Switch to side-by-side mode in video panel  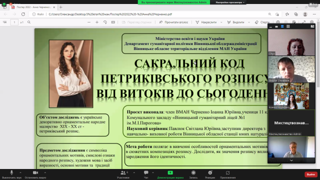tap(312, 26)
